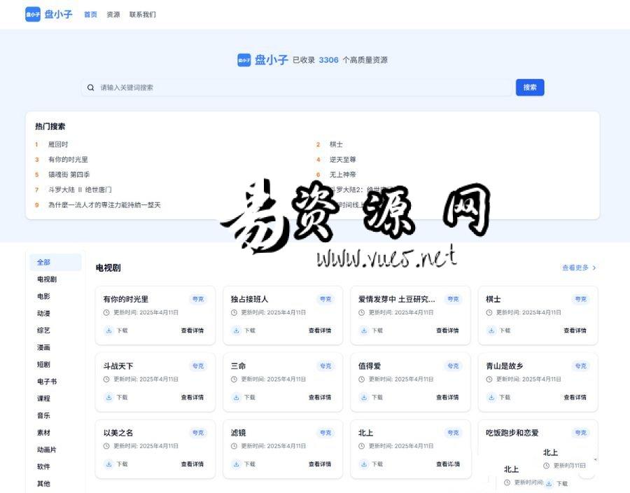
Task: Click 夸克 badge on 值得爱 card
Action: (x=453, y=366)
